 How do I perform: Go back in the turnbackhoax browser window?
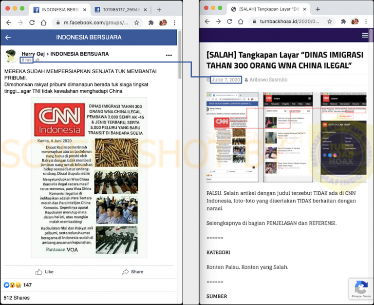pyautogui.click(x=207, y=21)
